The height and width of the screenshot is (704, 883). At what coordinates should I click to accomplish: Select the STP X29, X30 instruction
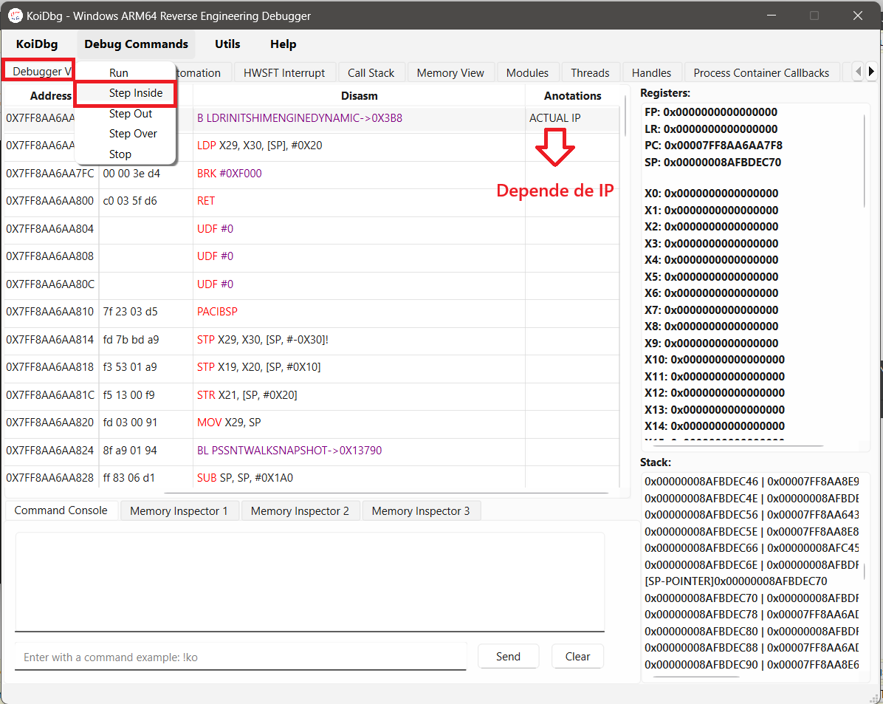click(x=312, y=339)
